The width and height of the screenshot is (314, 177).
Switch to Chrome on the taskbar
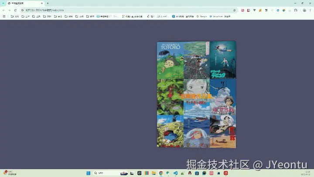tap(161, 173)
